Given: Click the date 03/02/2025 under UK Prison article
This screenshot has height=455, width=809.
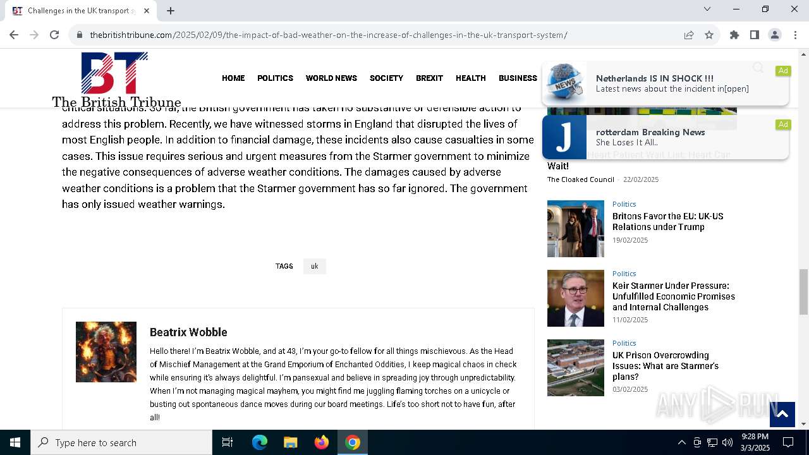Looking at the screenshot, I should tap(630, 389).
